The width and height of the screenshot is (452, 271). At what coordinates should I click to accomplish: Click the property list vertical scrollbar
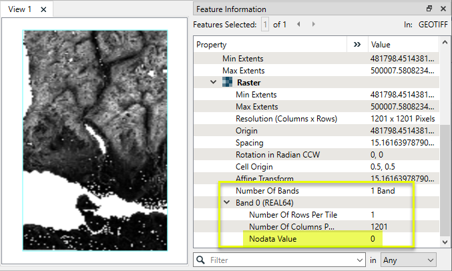pos(445,133)
